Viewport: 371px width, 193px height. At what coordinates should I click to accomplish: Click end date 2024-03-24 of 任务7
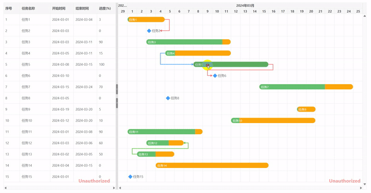tap(84, 87)
